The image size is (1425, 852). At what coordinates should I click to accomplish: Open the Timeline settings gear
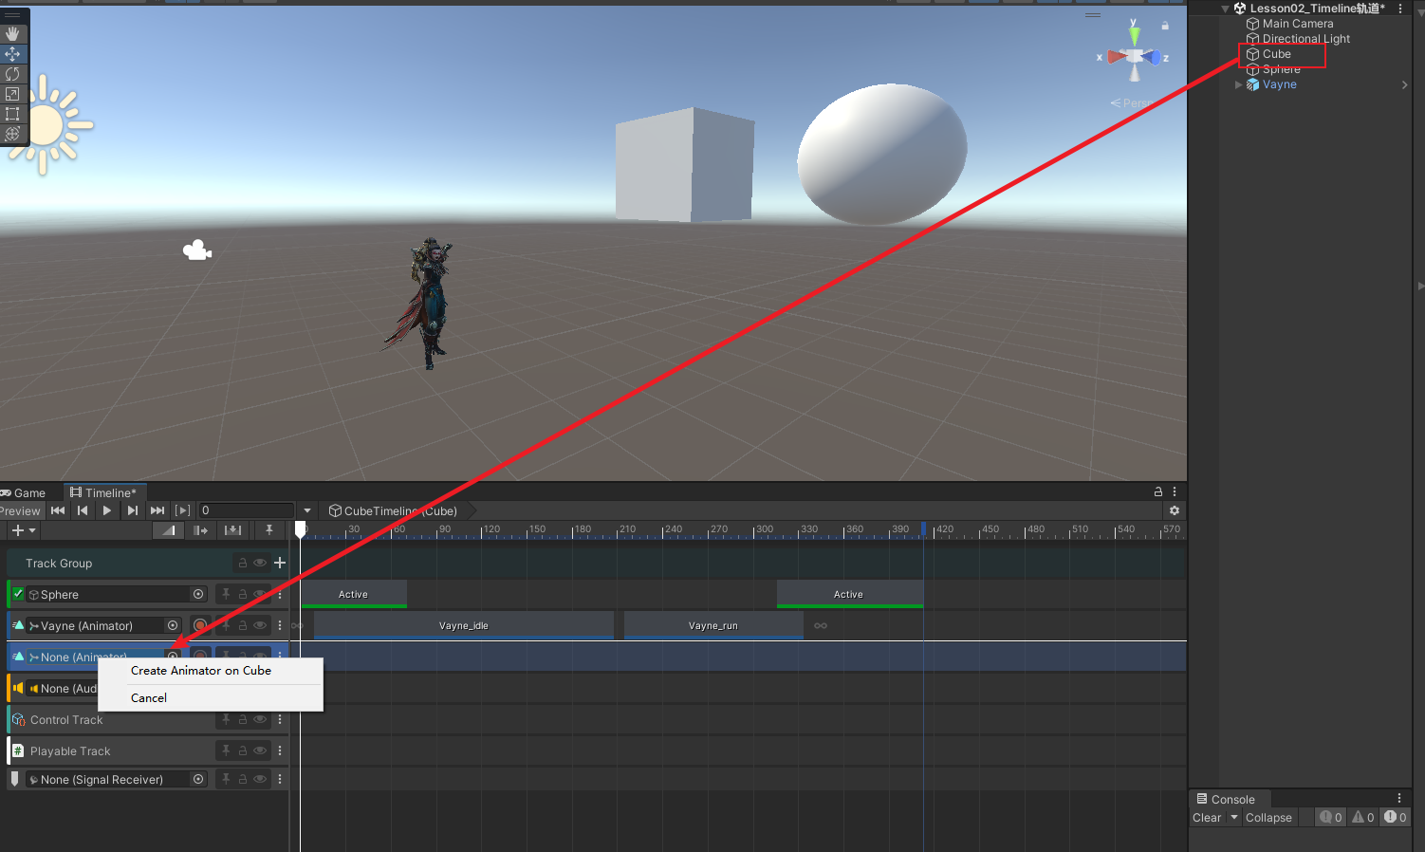1174,510
